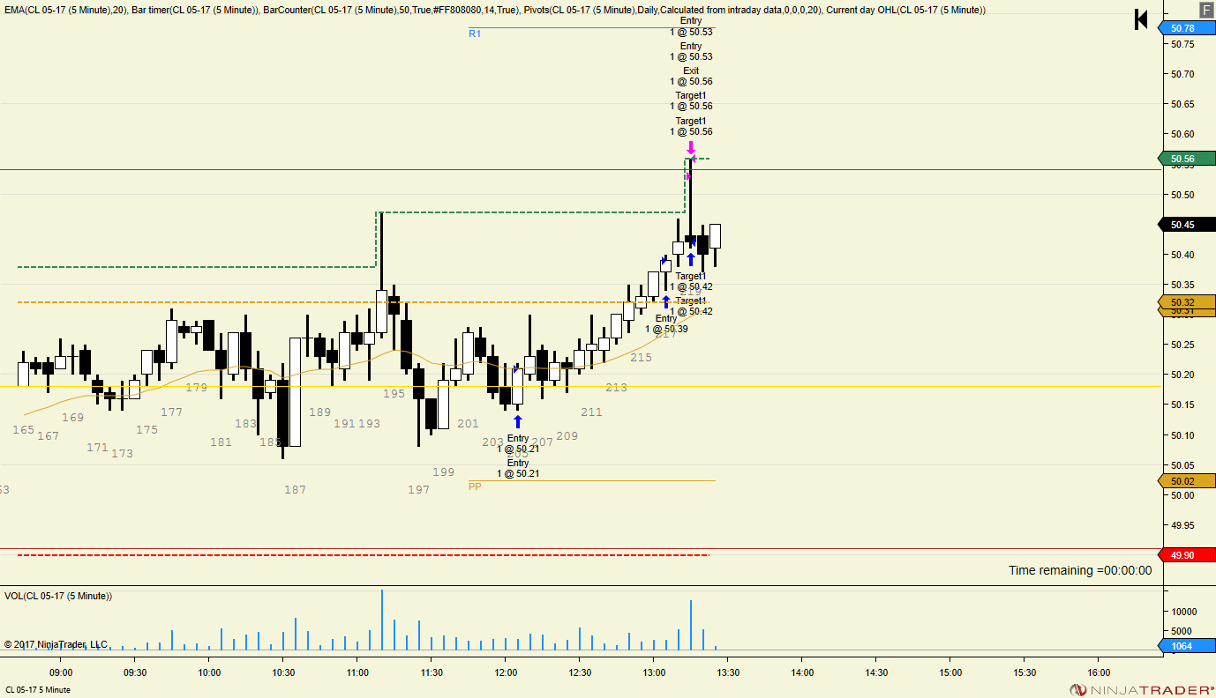Click the R1 pivot label
Image resolution: width=1216 pixels, height=698 pixels.
pos(475,33)
